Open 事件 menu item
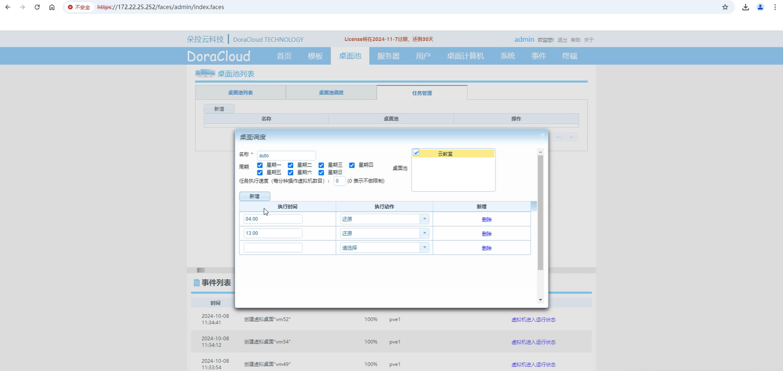Screen dimensions: 783x371 [538, 56]
